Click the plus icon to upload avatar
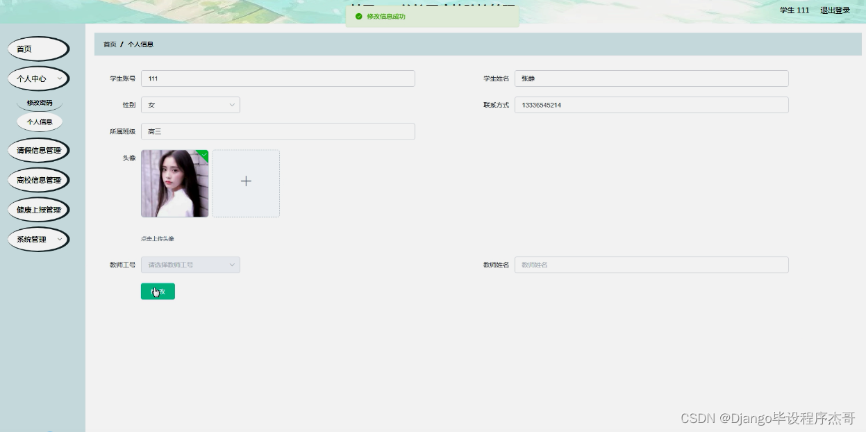866x432 pixels. click(246, 181)
